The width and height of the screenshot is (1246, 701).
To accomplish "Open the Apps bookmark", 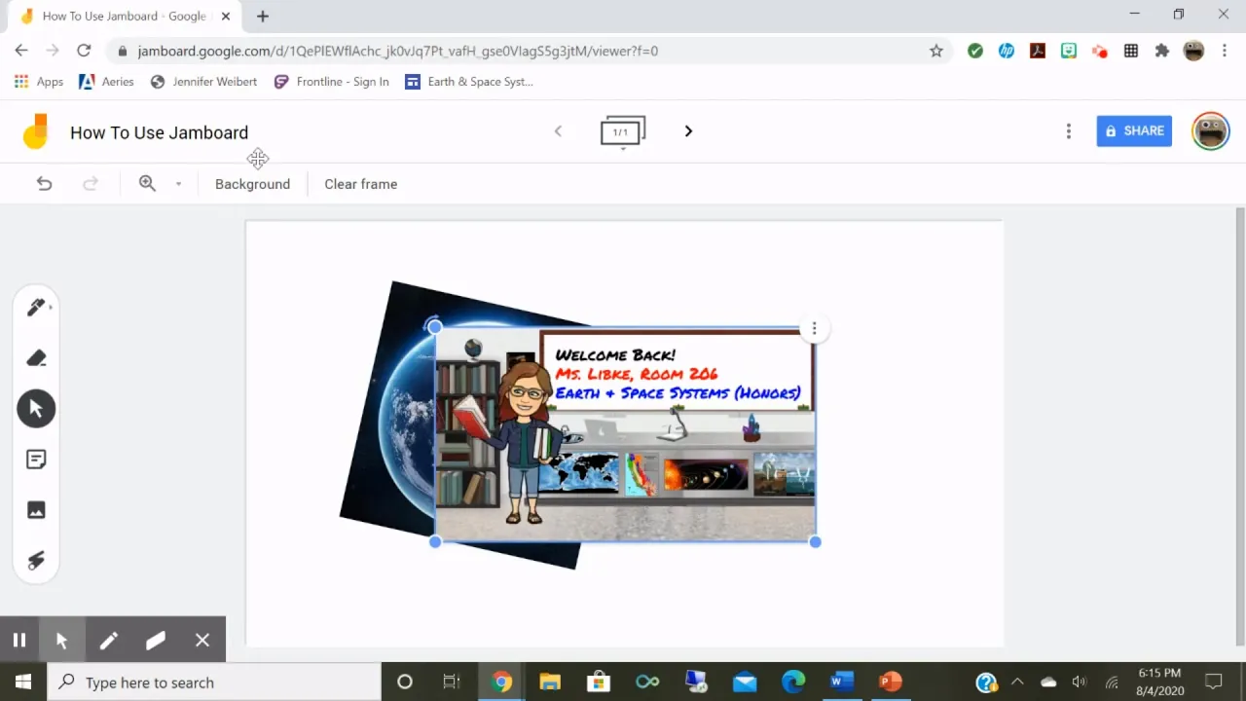I will (39, 82).
